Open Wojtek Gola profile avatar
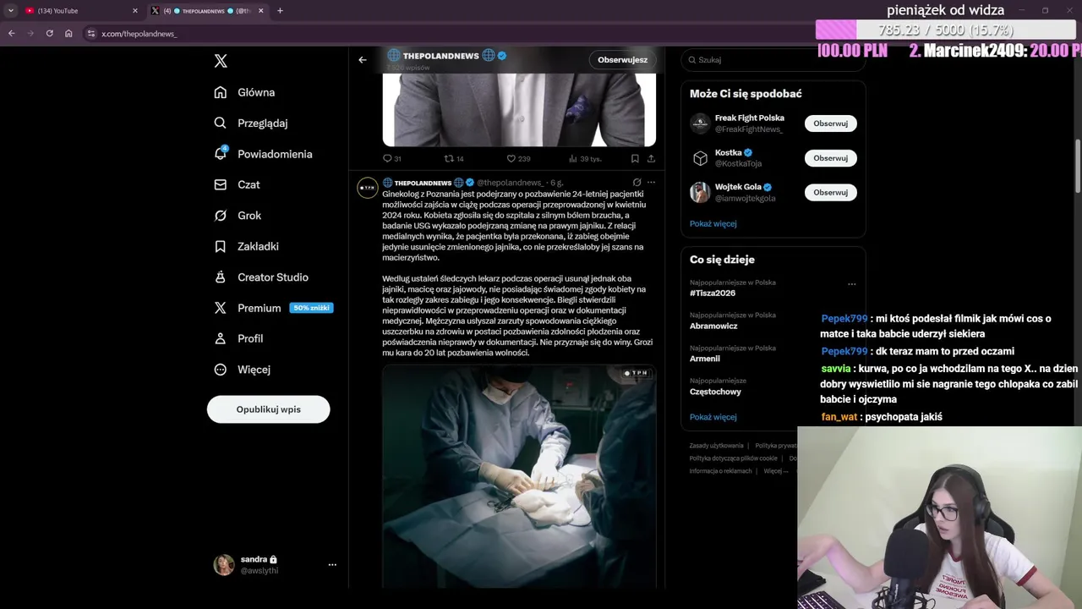The image size is (1082, 609). pyautogui.click(x=700, y=192)
